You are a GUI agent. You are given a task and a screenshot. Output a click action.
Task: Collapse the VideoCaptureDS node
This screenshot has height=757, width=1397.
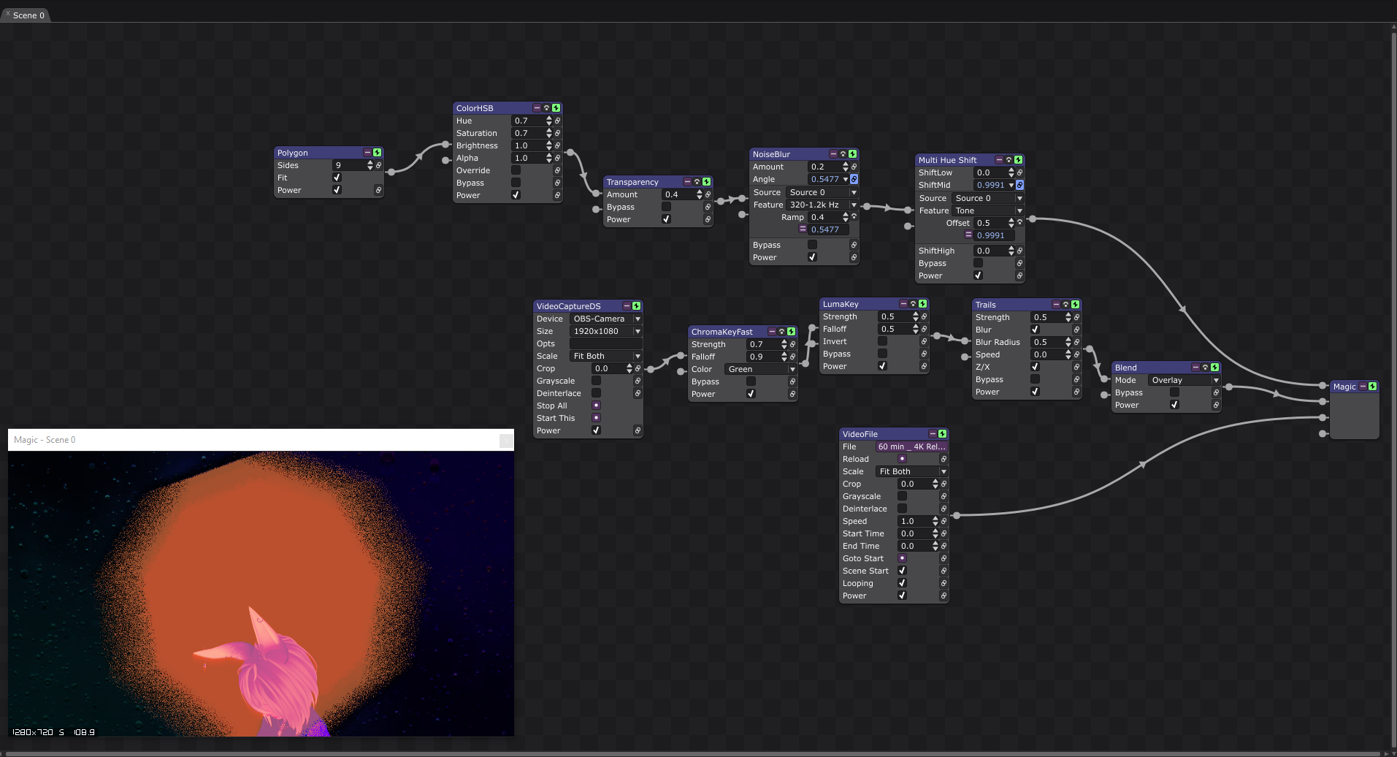pyautogui.click(x=627, y=306)
